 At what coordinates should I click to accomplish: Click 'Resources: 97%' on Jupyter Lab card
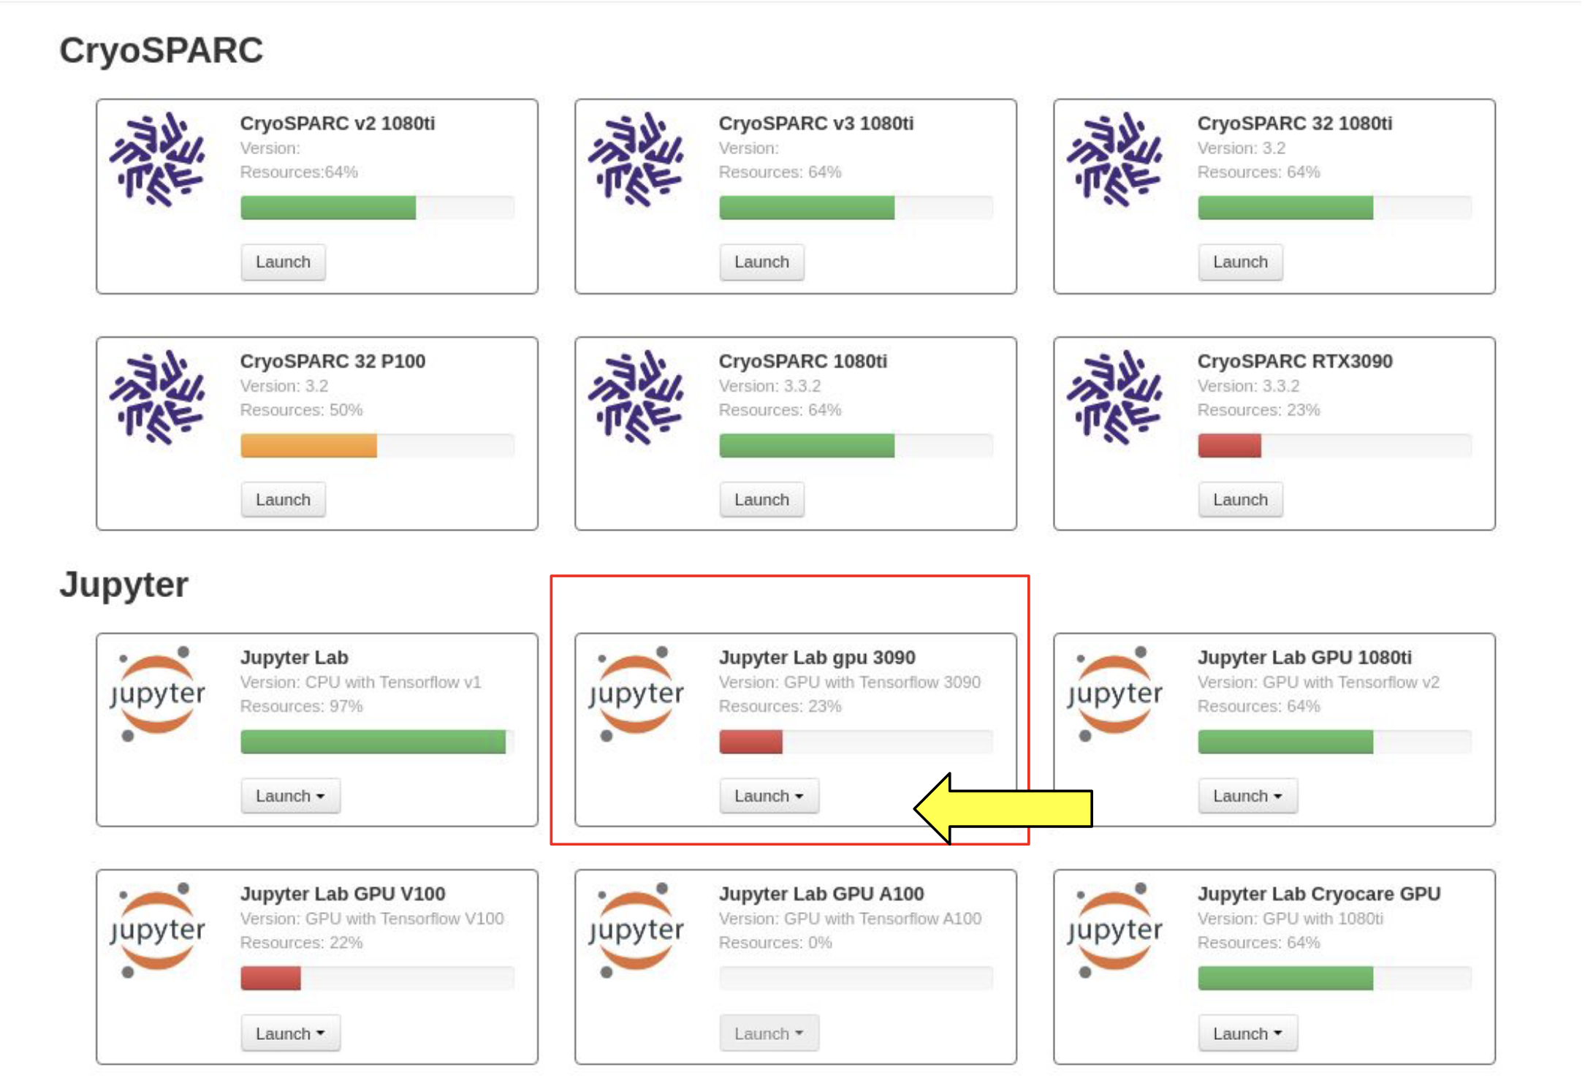click(302, 707)
